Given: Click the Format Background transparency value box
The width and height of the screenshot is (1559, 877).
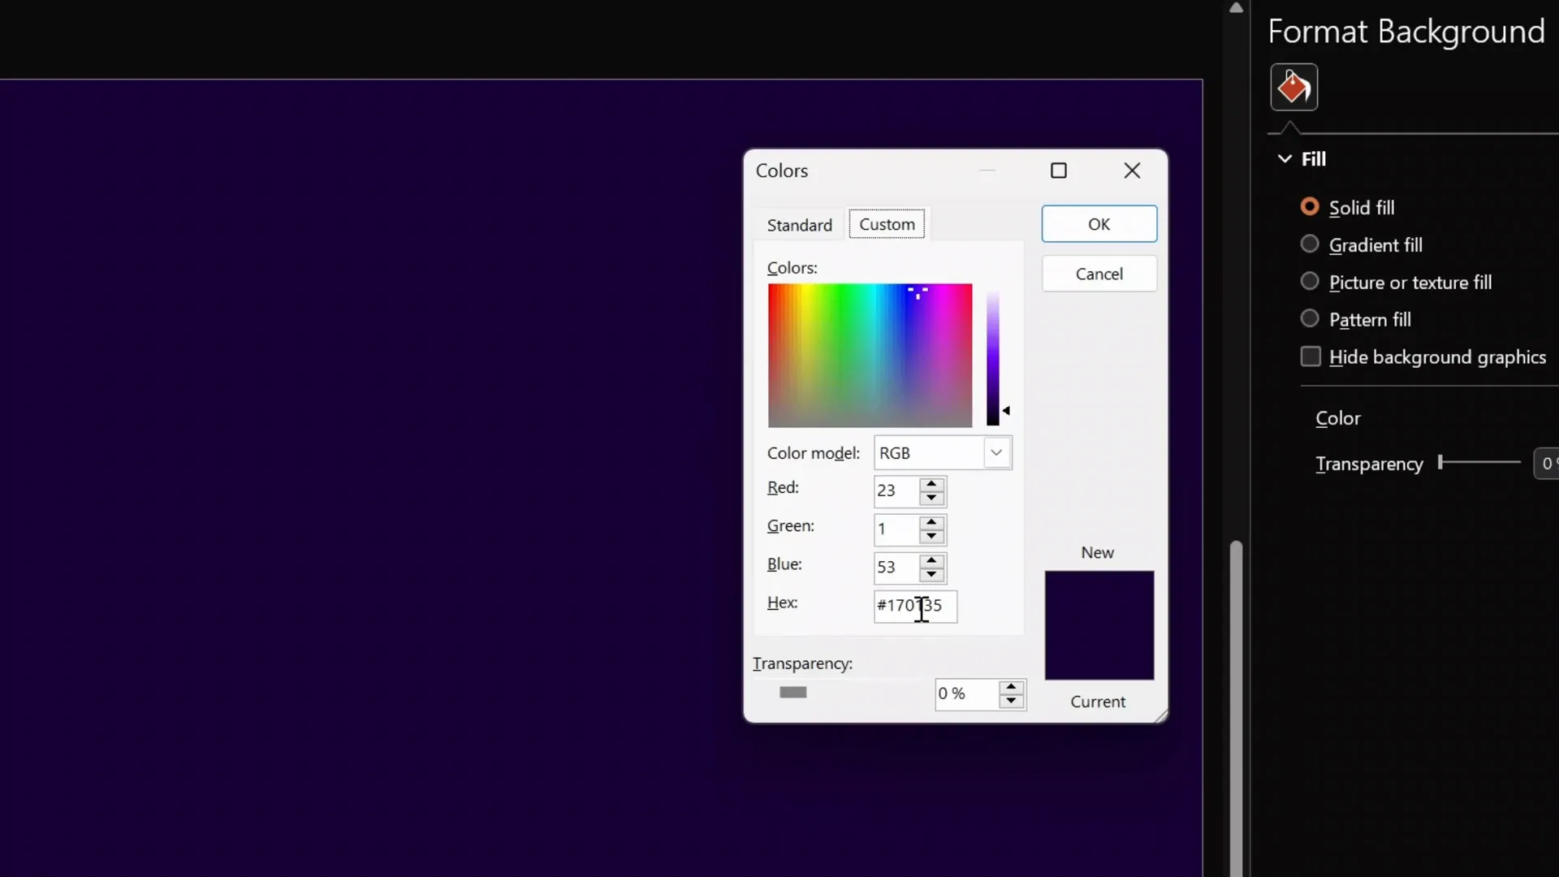Looking at the screenshot, I should pyautogui.click(x=1546, y=464).
